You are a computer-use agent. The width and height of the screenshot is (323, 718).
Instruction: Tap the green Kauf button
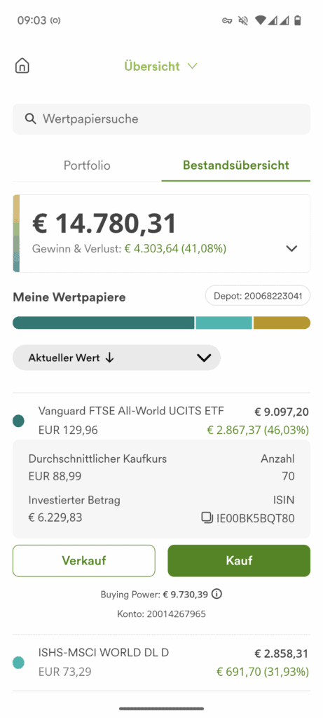click(240, 560)
